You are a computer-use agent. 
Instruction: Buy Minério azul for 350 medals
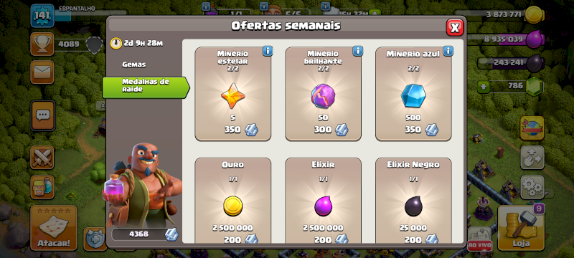[414, 94]
